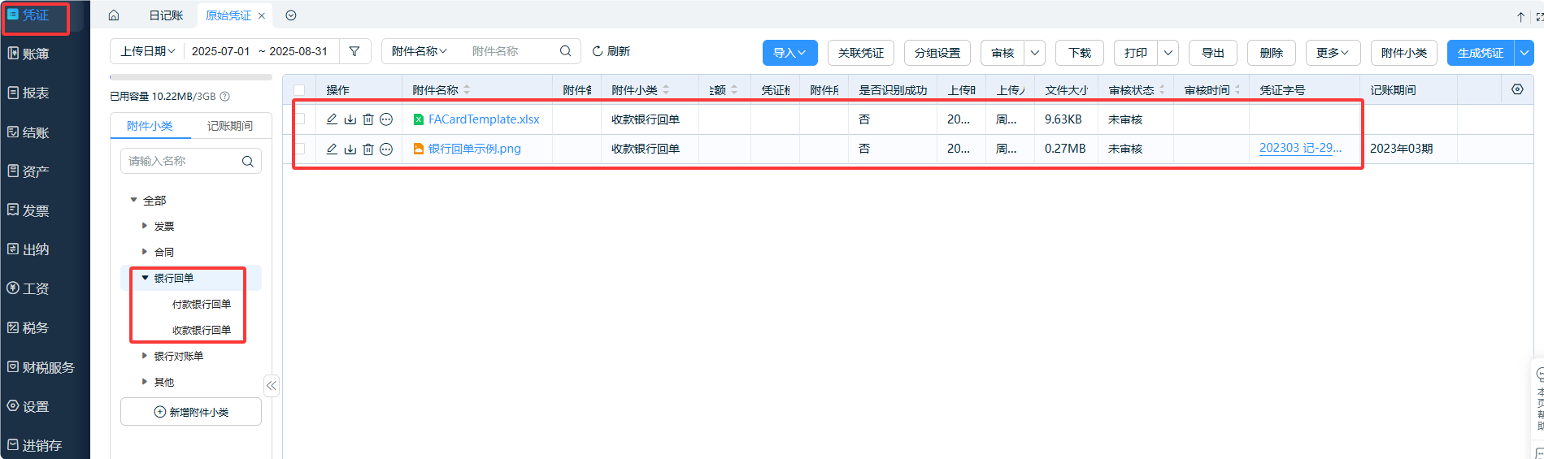Click the filter funnel icon

(354, 51)
